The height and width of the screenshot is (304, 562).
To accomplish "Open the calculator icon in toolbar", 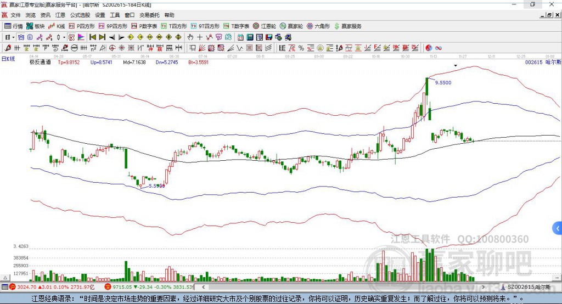I will [250, 37].
